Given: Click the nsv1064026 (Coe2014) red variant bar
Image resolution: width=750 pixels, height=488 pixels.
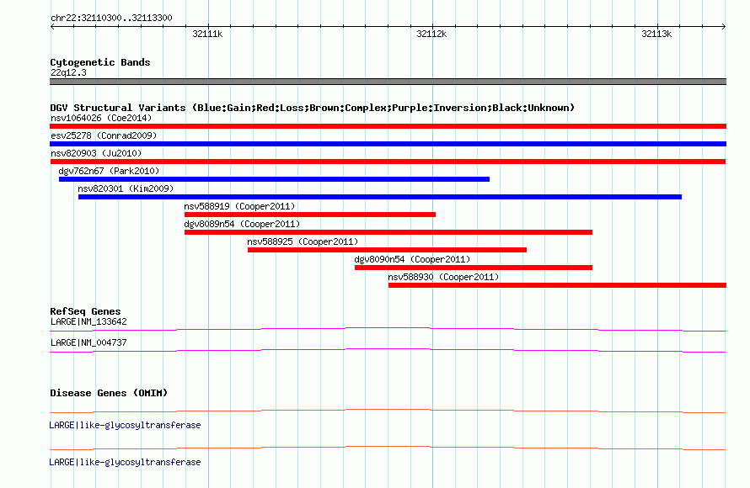Looking at the screenshot, I should (388, 126).
